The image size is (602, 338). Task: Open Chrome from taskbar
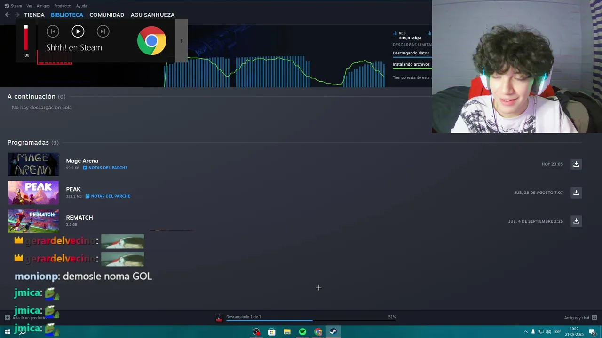click(318, 332)
